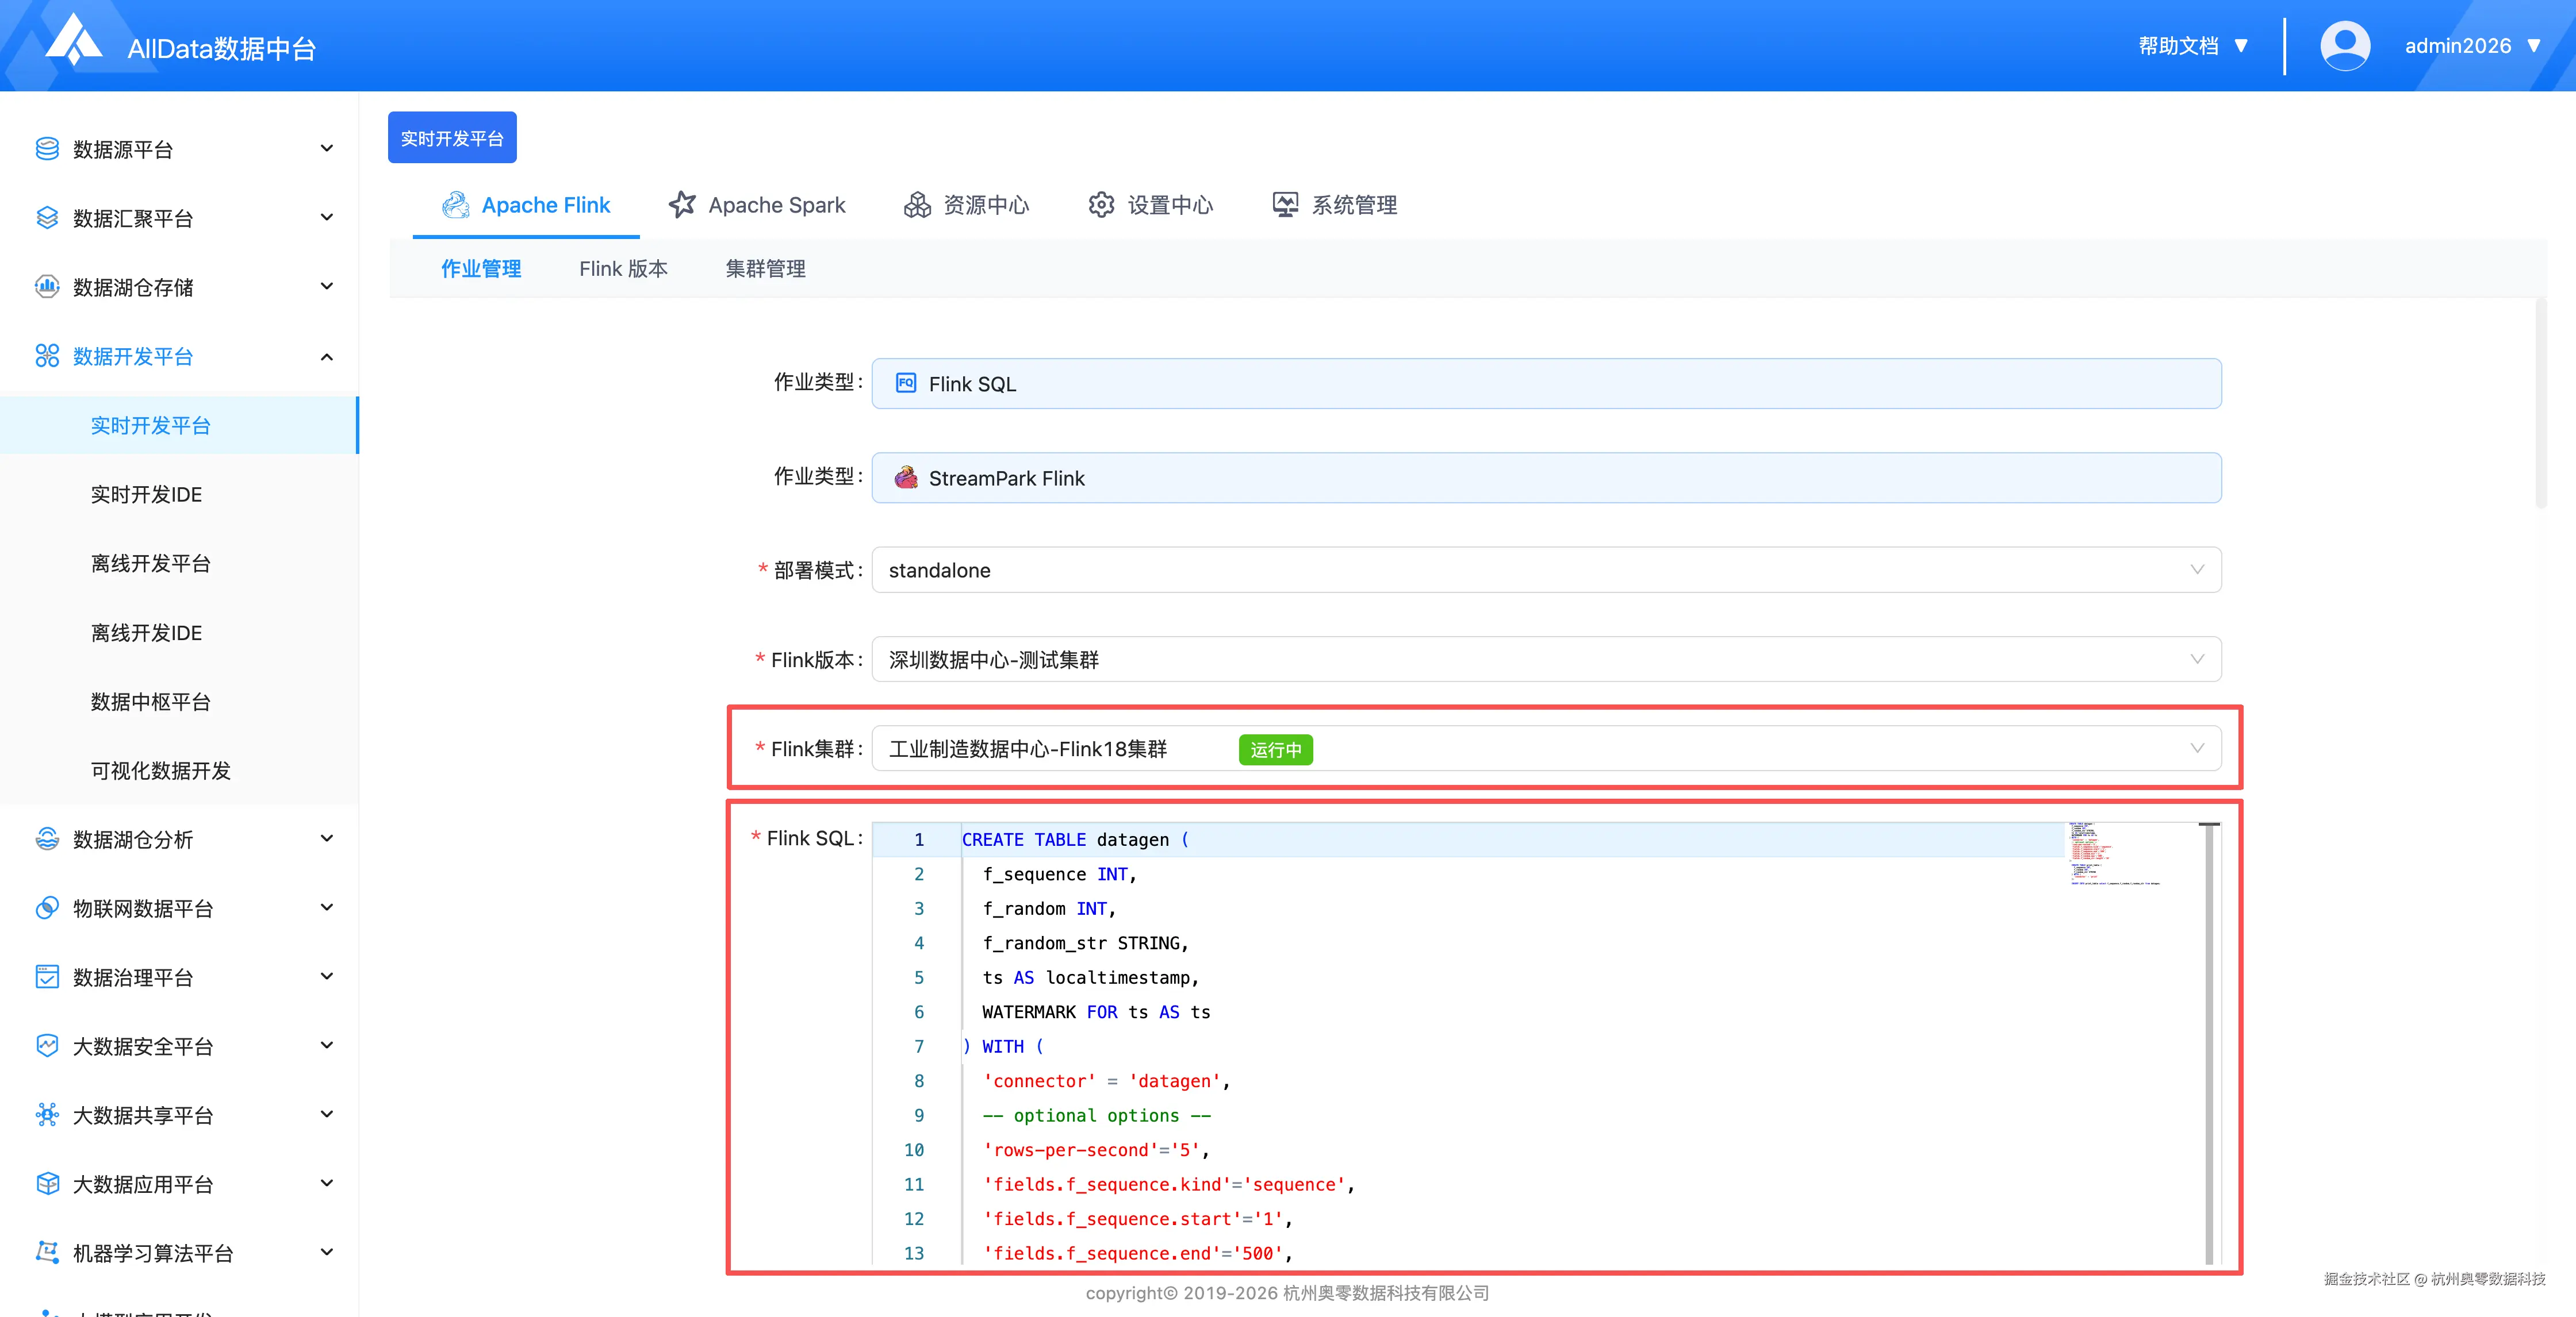Open the Flink集群 dropdown

[1546, 749]
